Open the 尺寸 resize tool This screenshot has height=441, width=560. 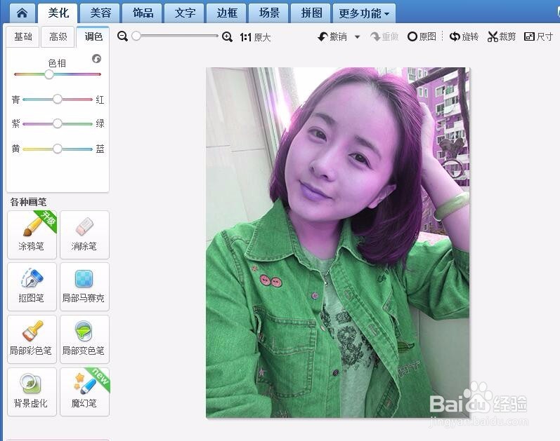tap(539, 36)
